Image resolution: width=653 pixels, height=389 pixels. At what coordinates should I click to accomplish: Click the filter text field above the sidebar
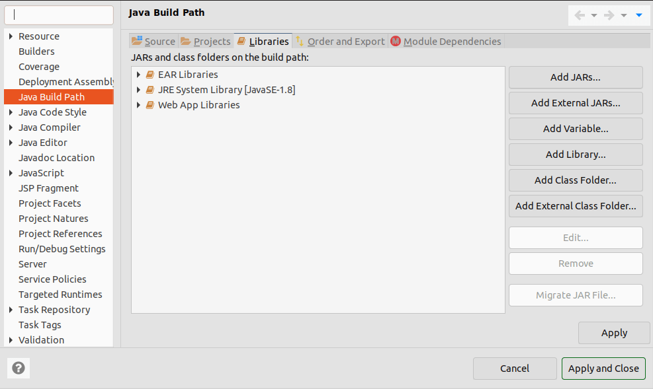coord(58,14)
